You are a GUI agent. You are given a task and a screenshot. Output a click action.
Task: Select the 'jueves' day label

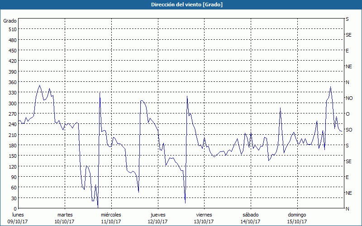(157, 215)
